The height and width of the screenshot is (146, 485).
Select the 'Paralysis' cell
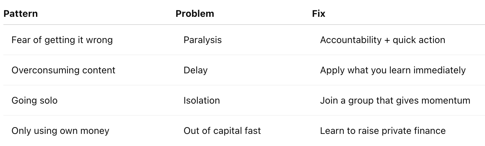pos(202,40)
